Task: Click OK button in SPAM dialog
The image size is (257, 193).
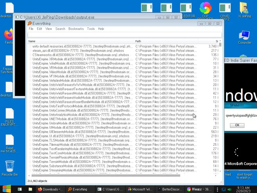Action: coord(237,125)
